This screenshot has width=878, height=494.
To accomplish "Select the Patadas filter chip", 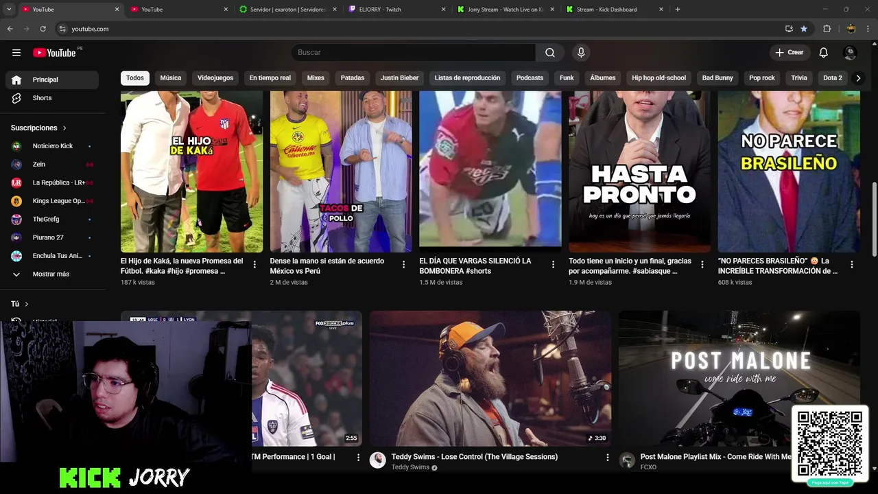I will tap(353, 78).
